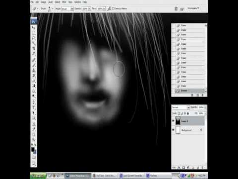Select the Path Selection tool
Viewport: 238px width, 179px height.
pyautogui.click(x=34, y=113)
